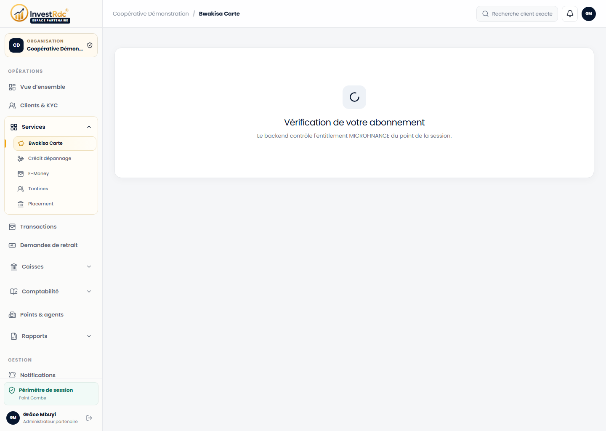Click the Clients & KYC people icon
Viewport: 606px width, 431px height.
[12, 106]
